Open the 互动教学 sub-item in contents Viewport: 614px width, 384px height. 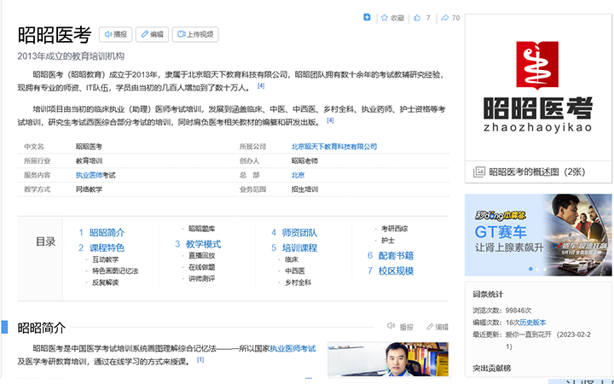[106, 259]
